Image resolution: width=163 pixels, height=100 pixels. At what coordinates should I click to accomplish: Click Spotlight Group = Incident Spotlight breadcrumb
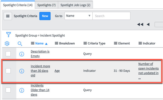point(40,36)
